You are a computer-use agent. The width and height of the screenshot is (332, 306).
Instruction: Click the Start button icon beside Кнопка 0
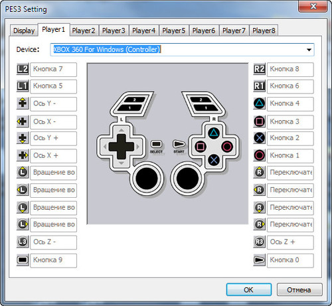[x=260, y=260]
